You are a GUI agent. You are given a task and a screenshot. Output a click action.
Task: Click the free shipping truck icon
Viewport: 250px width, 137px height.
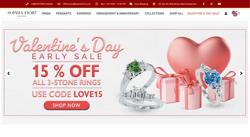pyautogui.click(x=131, y=4)
